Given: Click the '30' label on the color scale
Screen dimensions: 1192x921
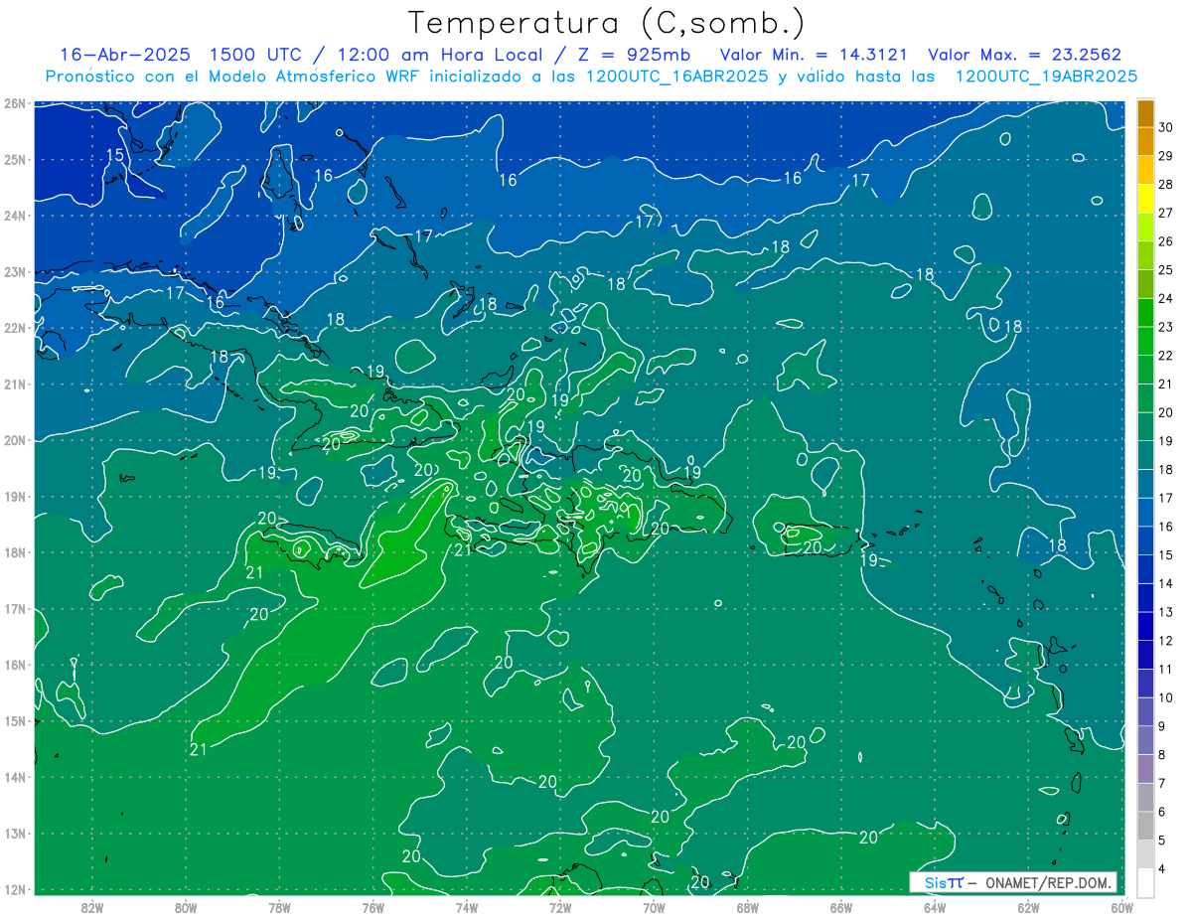Looking at the screenshot, I should [1166, 127].
